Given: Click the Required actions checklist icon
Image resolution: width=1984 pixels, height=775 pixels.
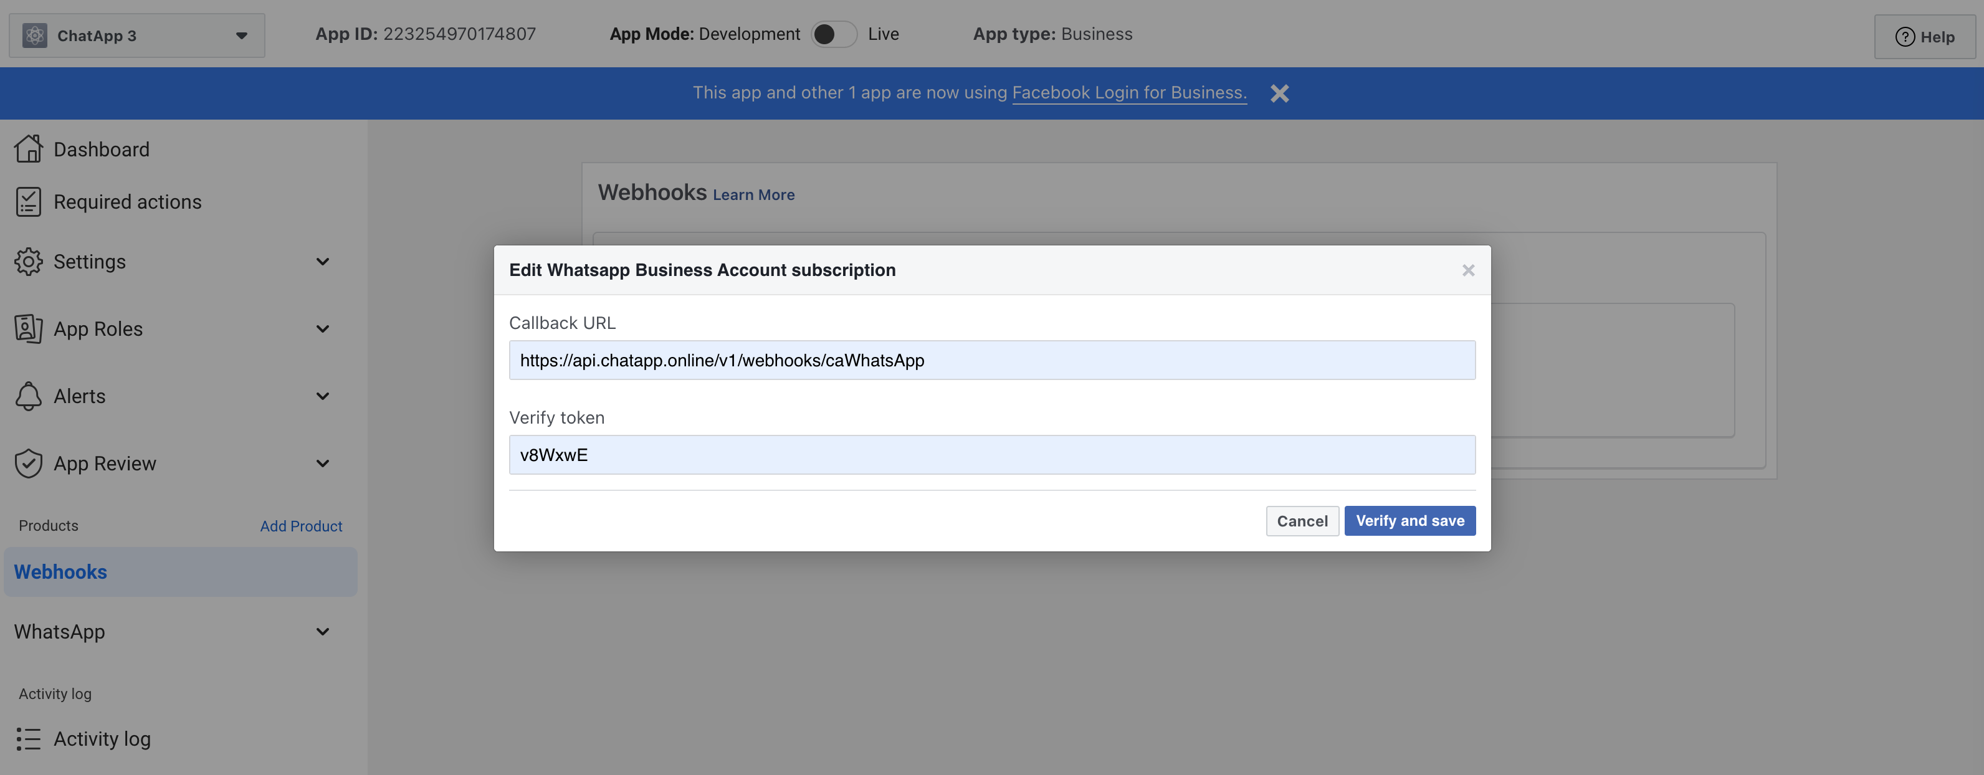Looking at the screenshot, I should click(x=29, y=202).
